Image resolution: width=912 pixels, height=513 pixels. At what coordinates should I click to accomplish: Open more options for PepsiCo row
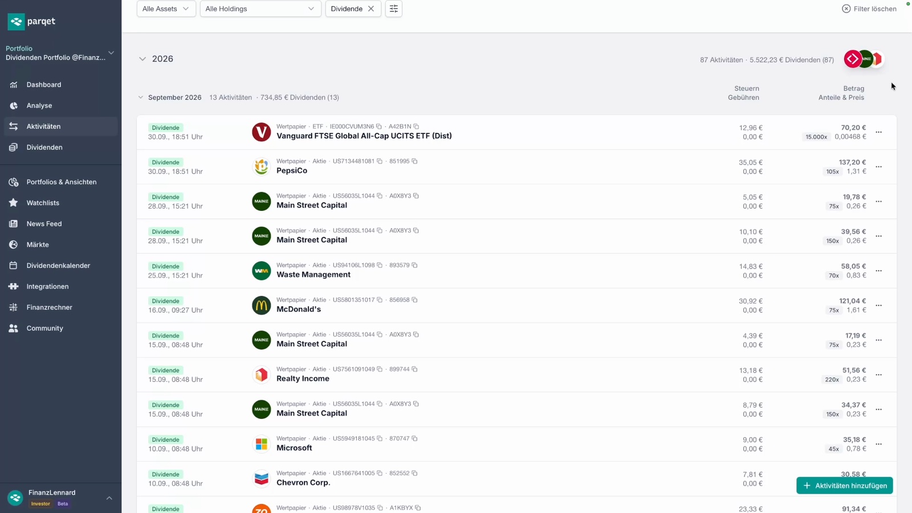(879, 167)
